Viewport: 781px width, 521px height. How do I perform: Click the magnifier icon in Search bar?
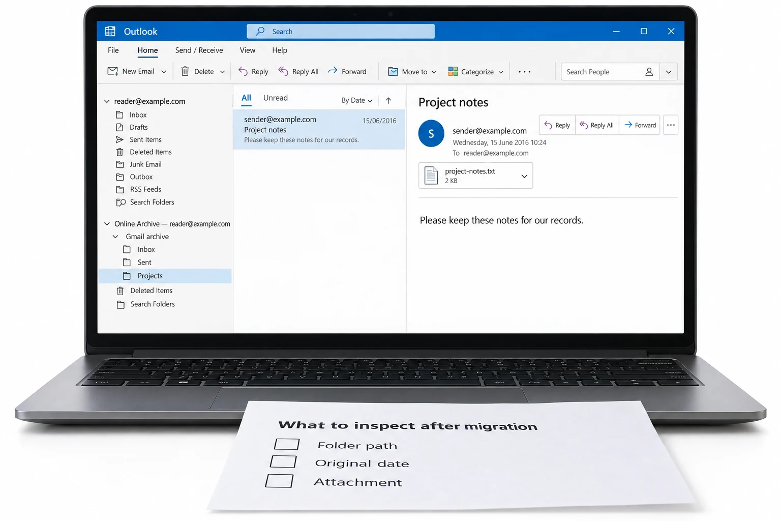coord(260,31)
